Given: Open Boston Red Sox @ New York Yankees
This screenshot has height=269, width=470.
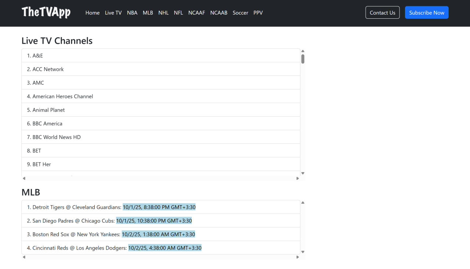Looking at the screenshot, I should 76,235.
